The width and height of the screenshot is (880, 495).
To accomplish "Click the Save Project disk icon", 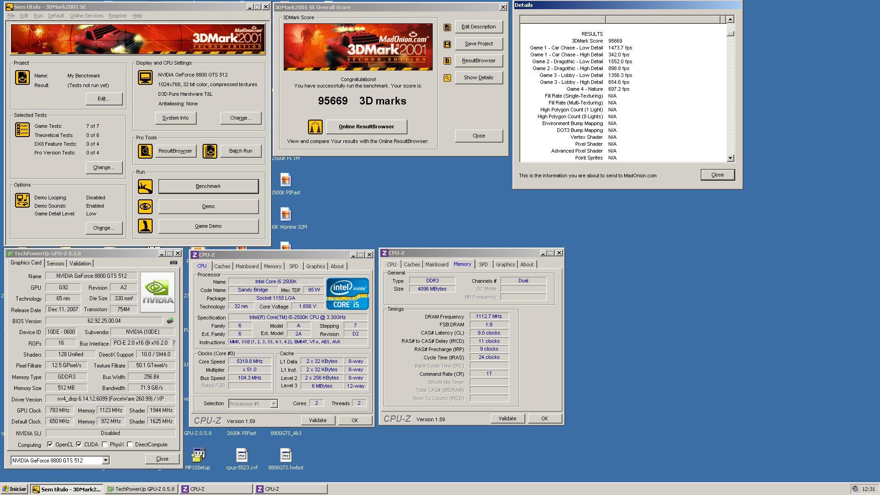I will pos(447,44).
